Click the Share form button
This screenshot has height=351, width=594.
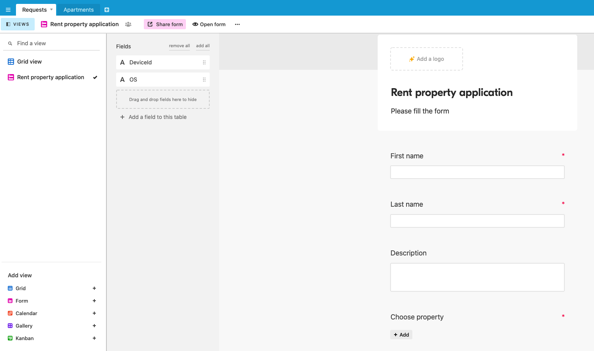(x=165, y=24)
